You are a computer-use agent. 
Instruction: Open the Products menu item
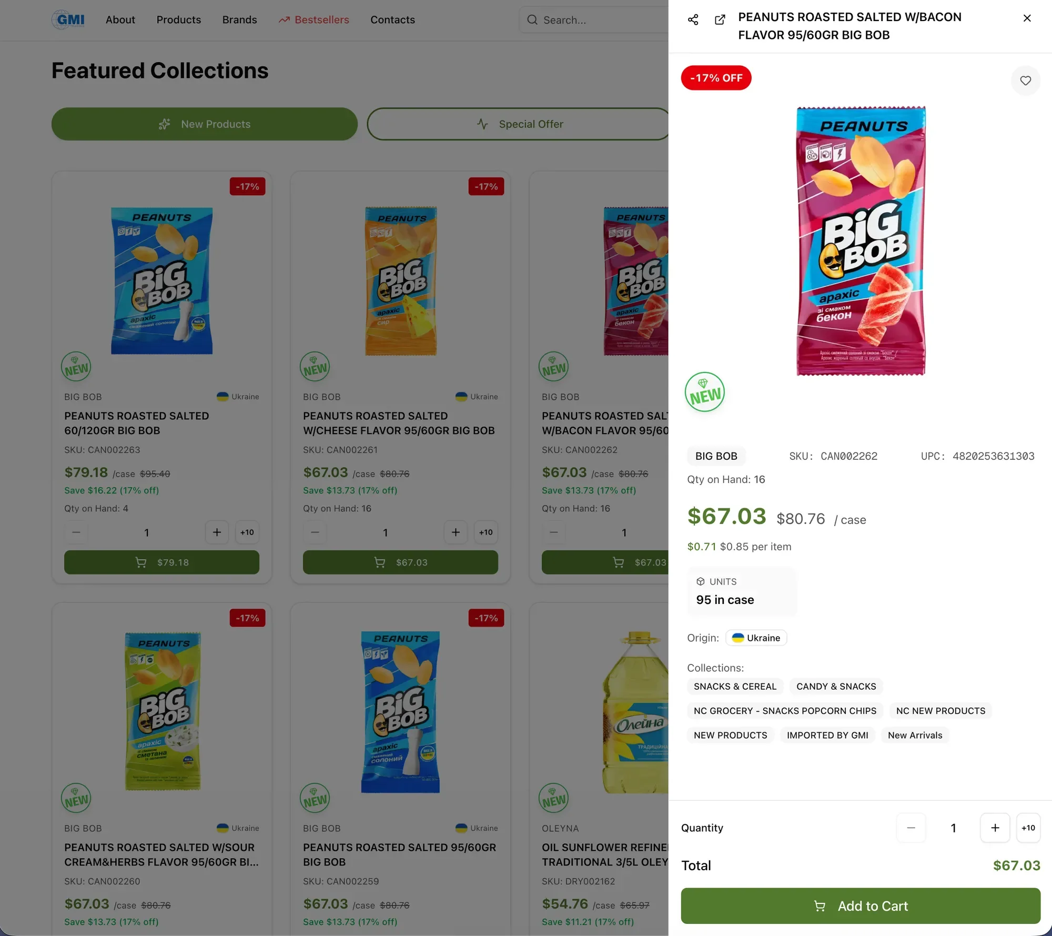tap(178, 20)
